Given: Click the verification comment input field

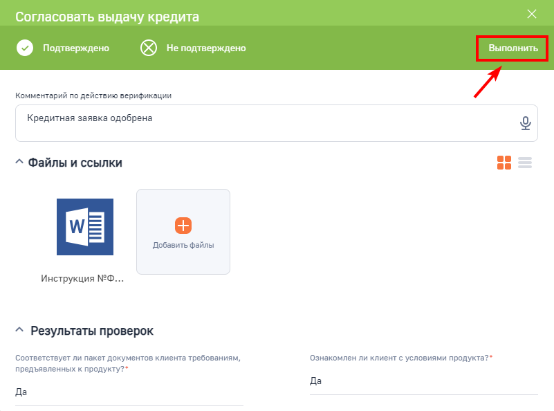Looking at the screenshot, I should point(207,122).
